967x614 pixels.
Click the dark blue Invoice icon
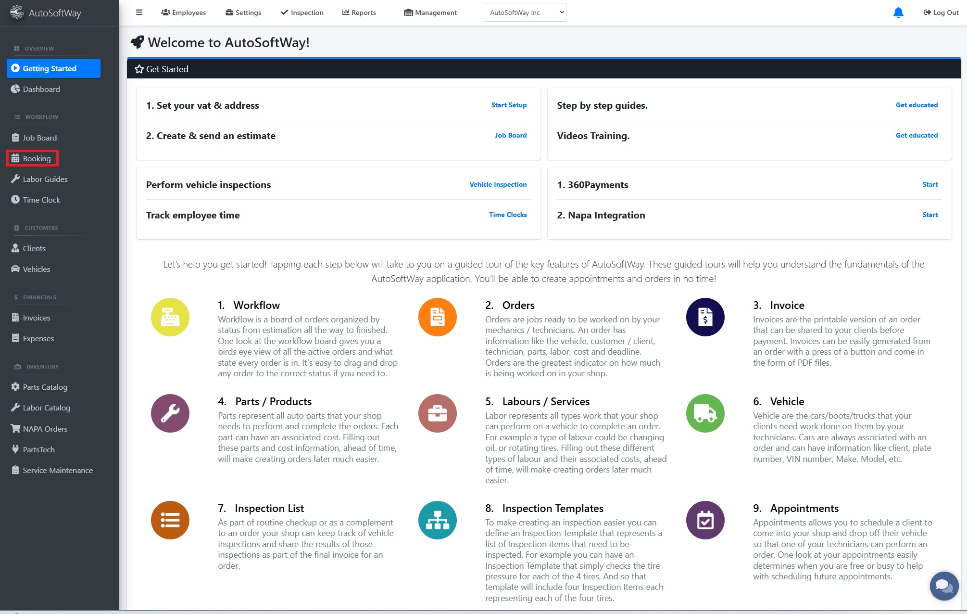coord(705,317)
